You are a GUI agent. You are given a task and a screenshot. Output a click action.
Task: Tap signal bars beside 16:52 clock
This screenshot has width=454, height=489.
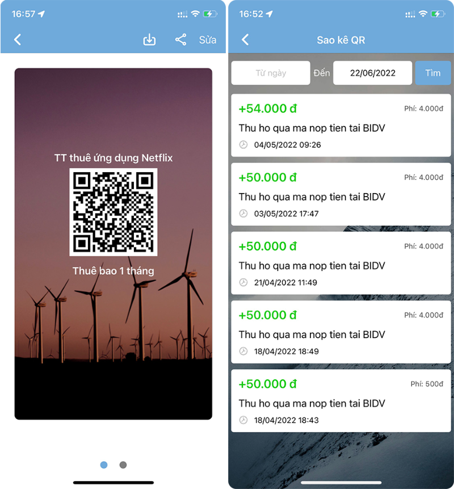point(410,14)
